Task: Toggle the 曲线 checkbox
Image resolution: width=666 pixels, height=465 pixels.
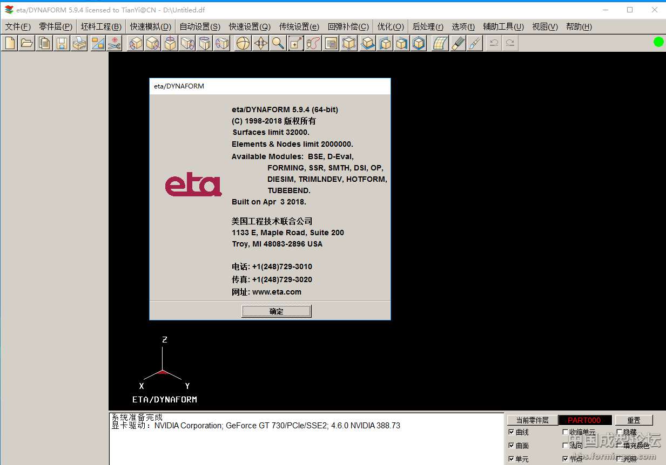Action: (x=512, y=432)
